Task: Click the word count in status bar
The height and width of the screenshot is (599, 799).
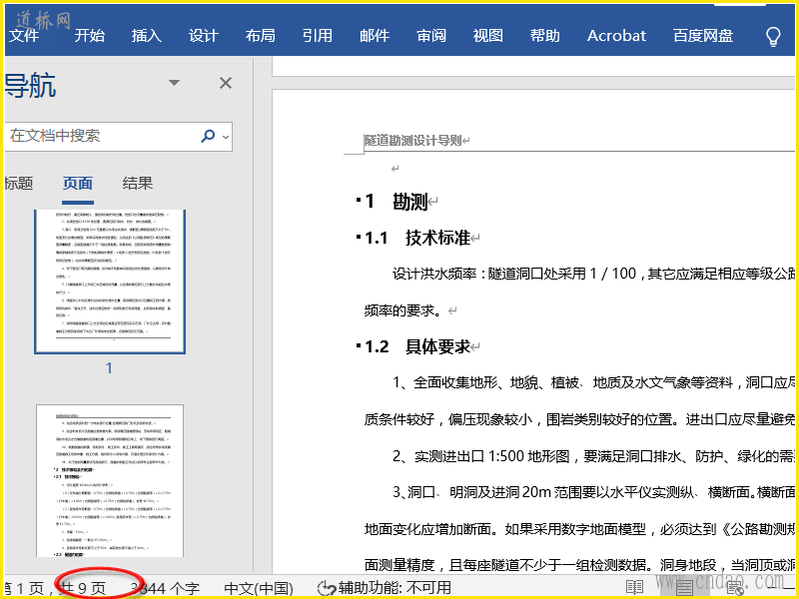Action: pyautogui.click(x=165, y=588)
